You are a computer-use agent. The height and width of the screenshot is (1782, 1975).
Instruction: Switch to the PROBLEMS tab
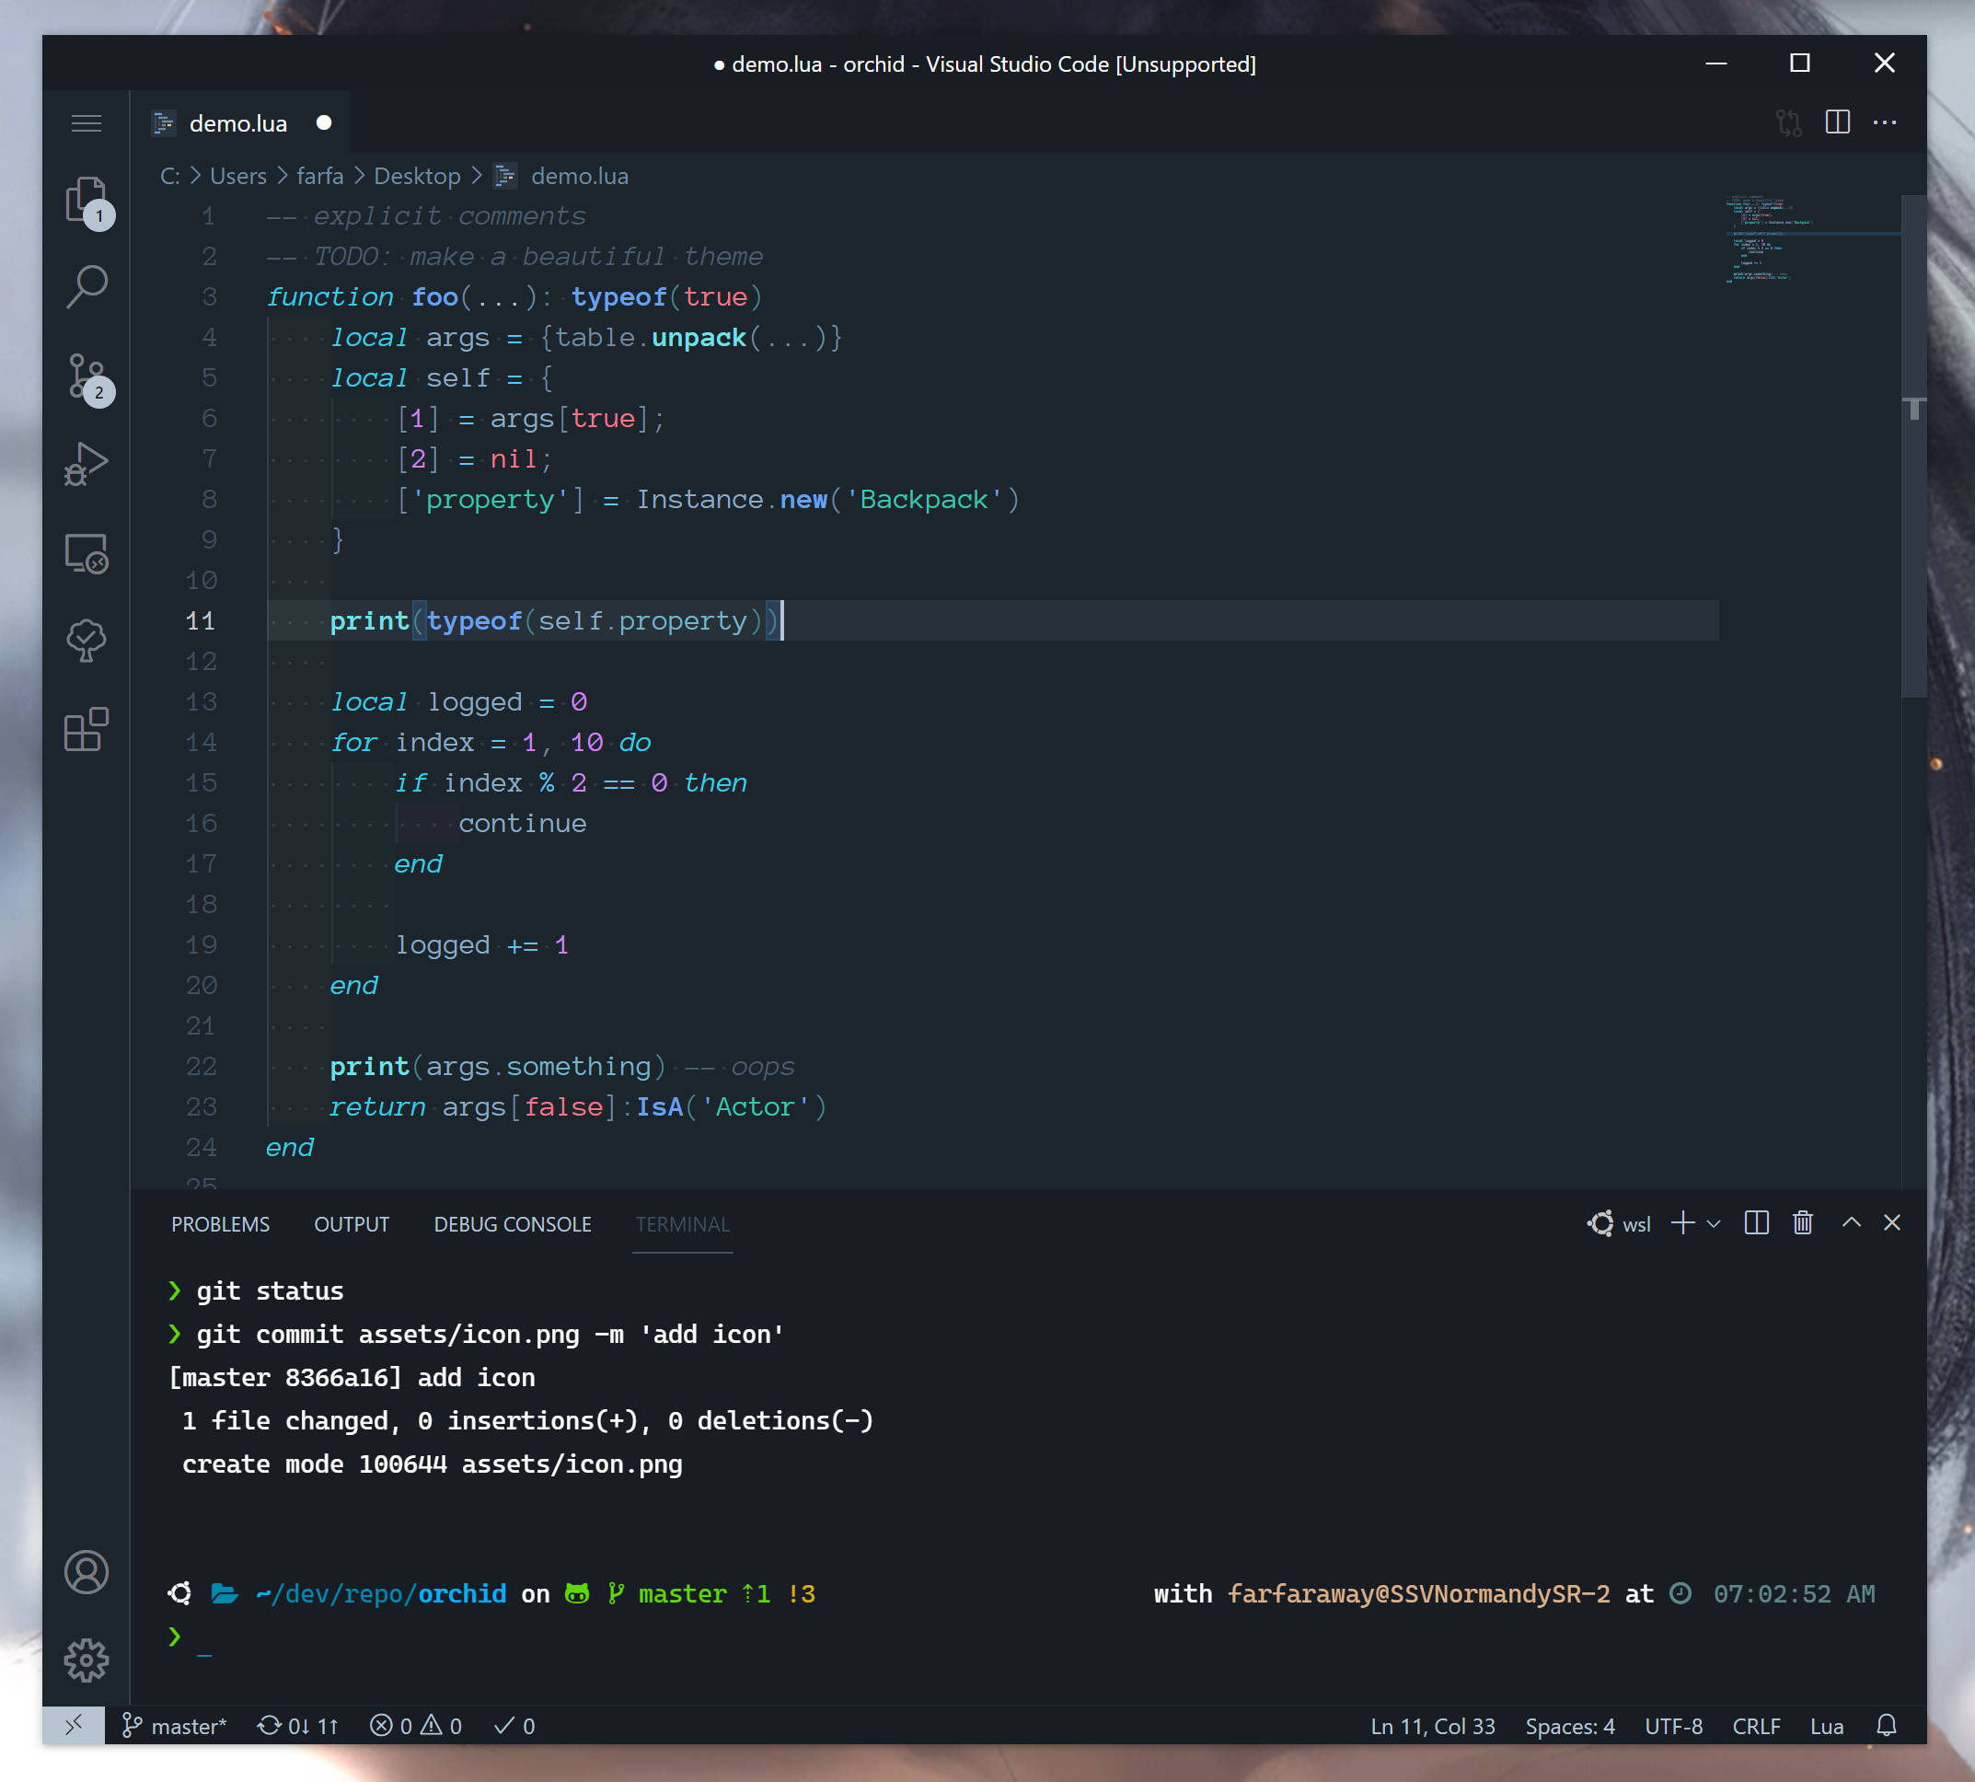(220, 1224)
